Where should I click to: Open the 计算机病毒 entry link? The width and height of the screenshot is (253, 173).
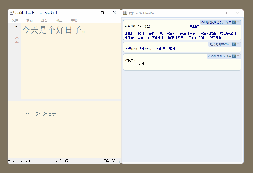click(x=208, y=34)
